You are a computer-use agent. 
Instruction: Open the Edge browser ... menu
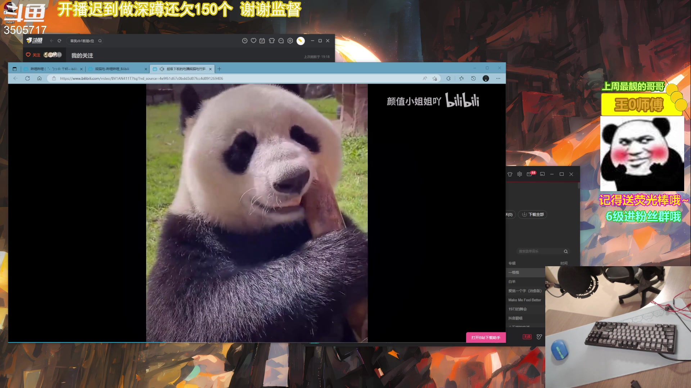pyautogui.click(x=498, y=78)
